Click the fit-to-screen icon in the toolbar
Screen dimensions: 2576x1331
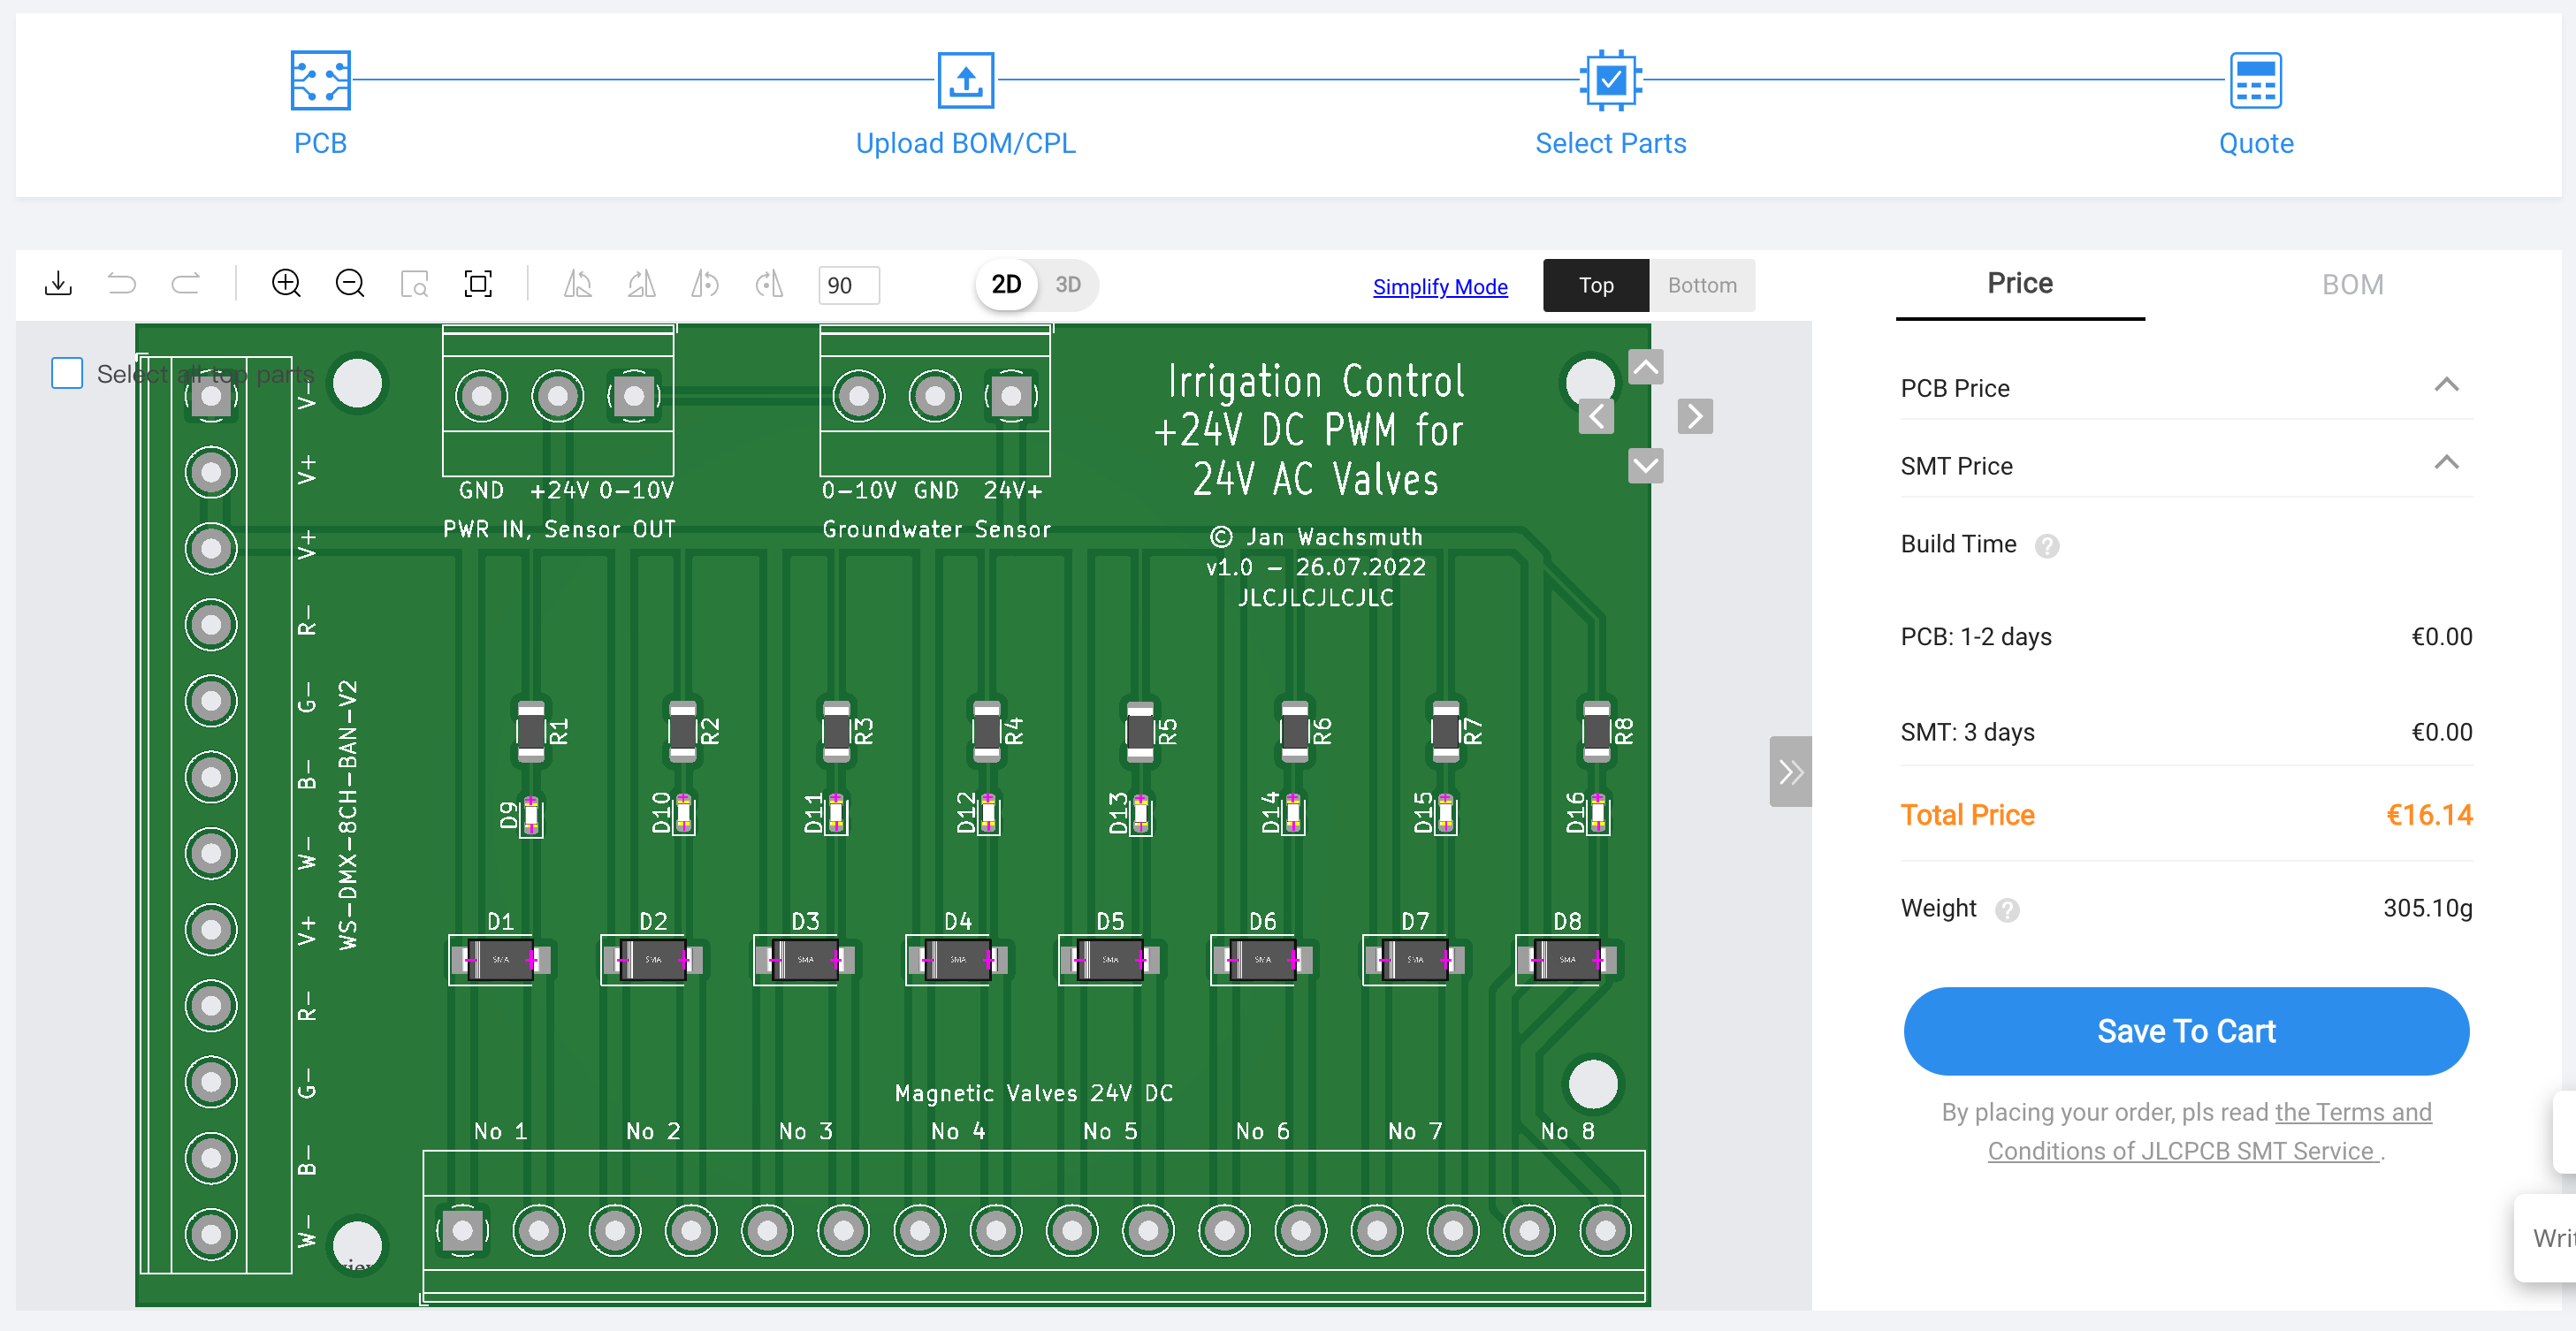(479, 284)
